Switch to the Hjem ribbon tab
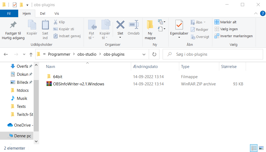The height and width of the screenshot is (152, 266). [27, 13]
